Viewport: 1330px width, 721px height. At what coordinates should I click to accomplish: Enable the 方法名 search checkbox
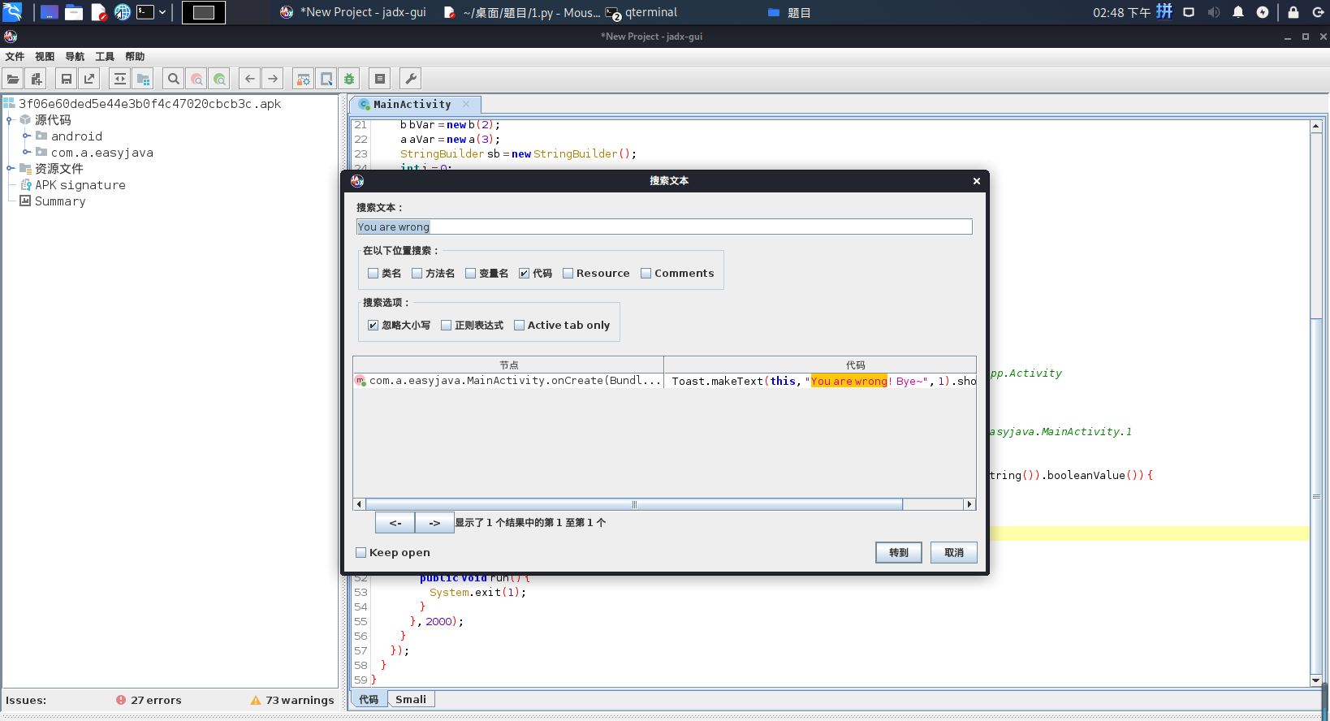417,274
